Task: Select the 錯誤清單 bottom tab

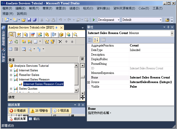Action: [x=18, y=119]
